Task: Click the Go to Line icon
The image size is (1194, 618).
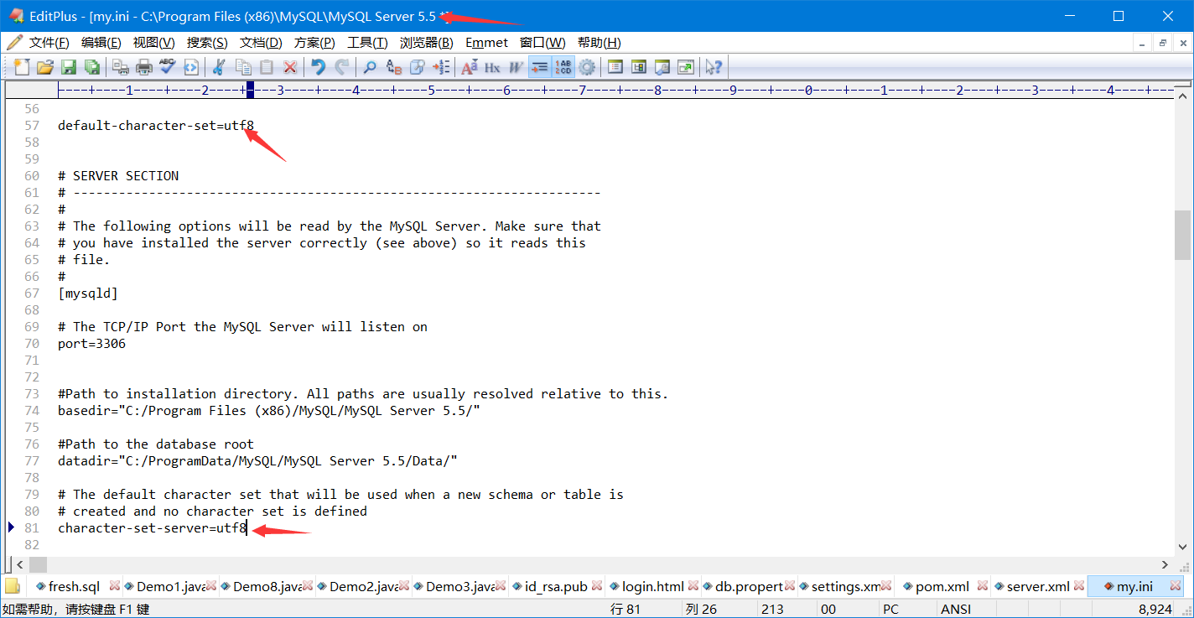Action: pyautogui.click(x=441, y=67)
